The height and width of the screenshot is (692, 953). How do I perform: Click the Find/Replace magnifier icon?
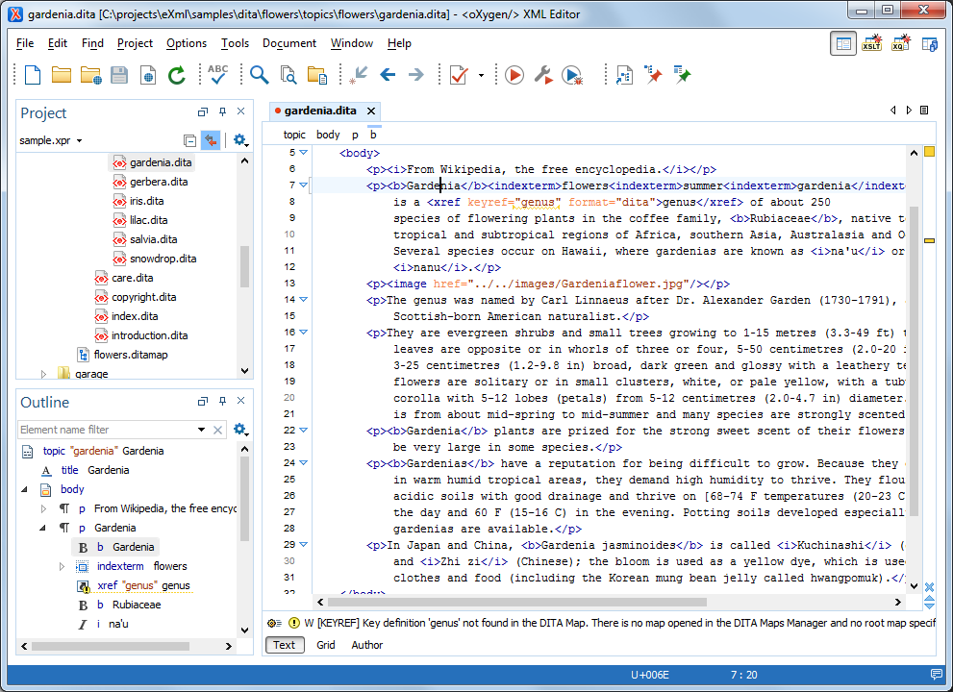click(259, 74)
